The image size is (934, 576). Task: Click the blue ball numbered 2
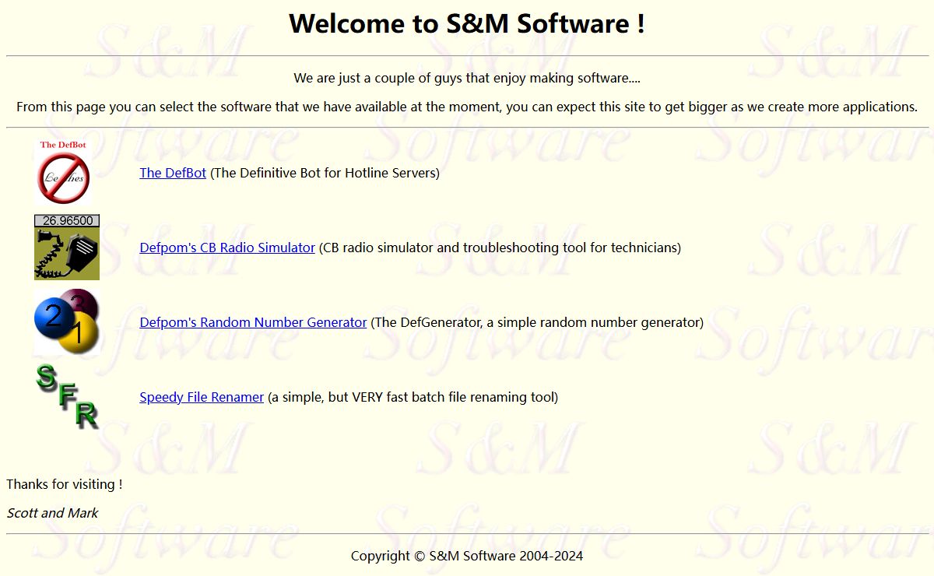coord(53,318)
